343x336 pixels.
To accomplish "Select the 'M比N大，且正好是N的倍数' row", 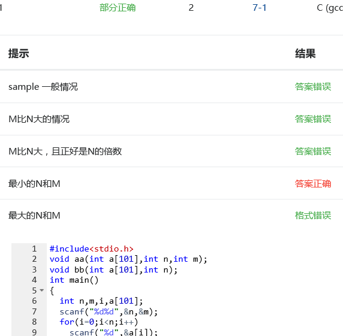I will [x=171, y=151].
